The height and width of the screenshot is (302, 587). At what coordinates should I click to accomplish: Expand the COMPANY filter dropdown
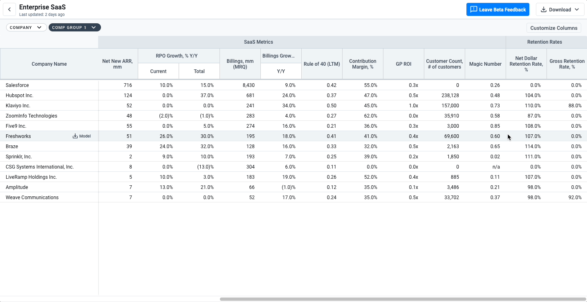(x=26, y=27)
